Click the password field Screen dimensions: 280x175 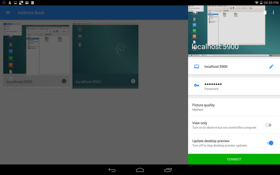coord(234,86)
